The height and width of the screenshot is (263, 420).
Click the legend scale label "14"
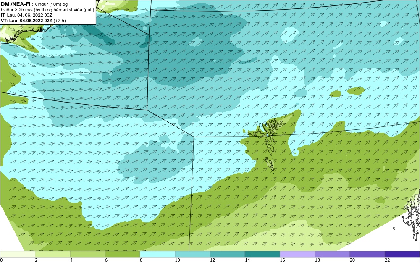[x=247, y=260]
